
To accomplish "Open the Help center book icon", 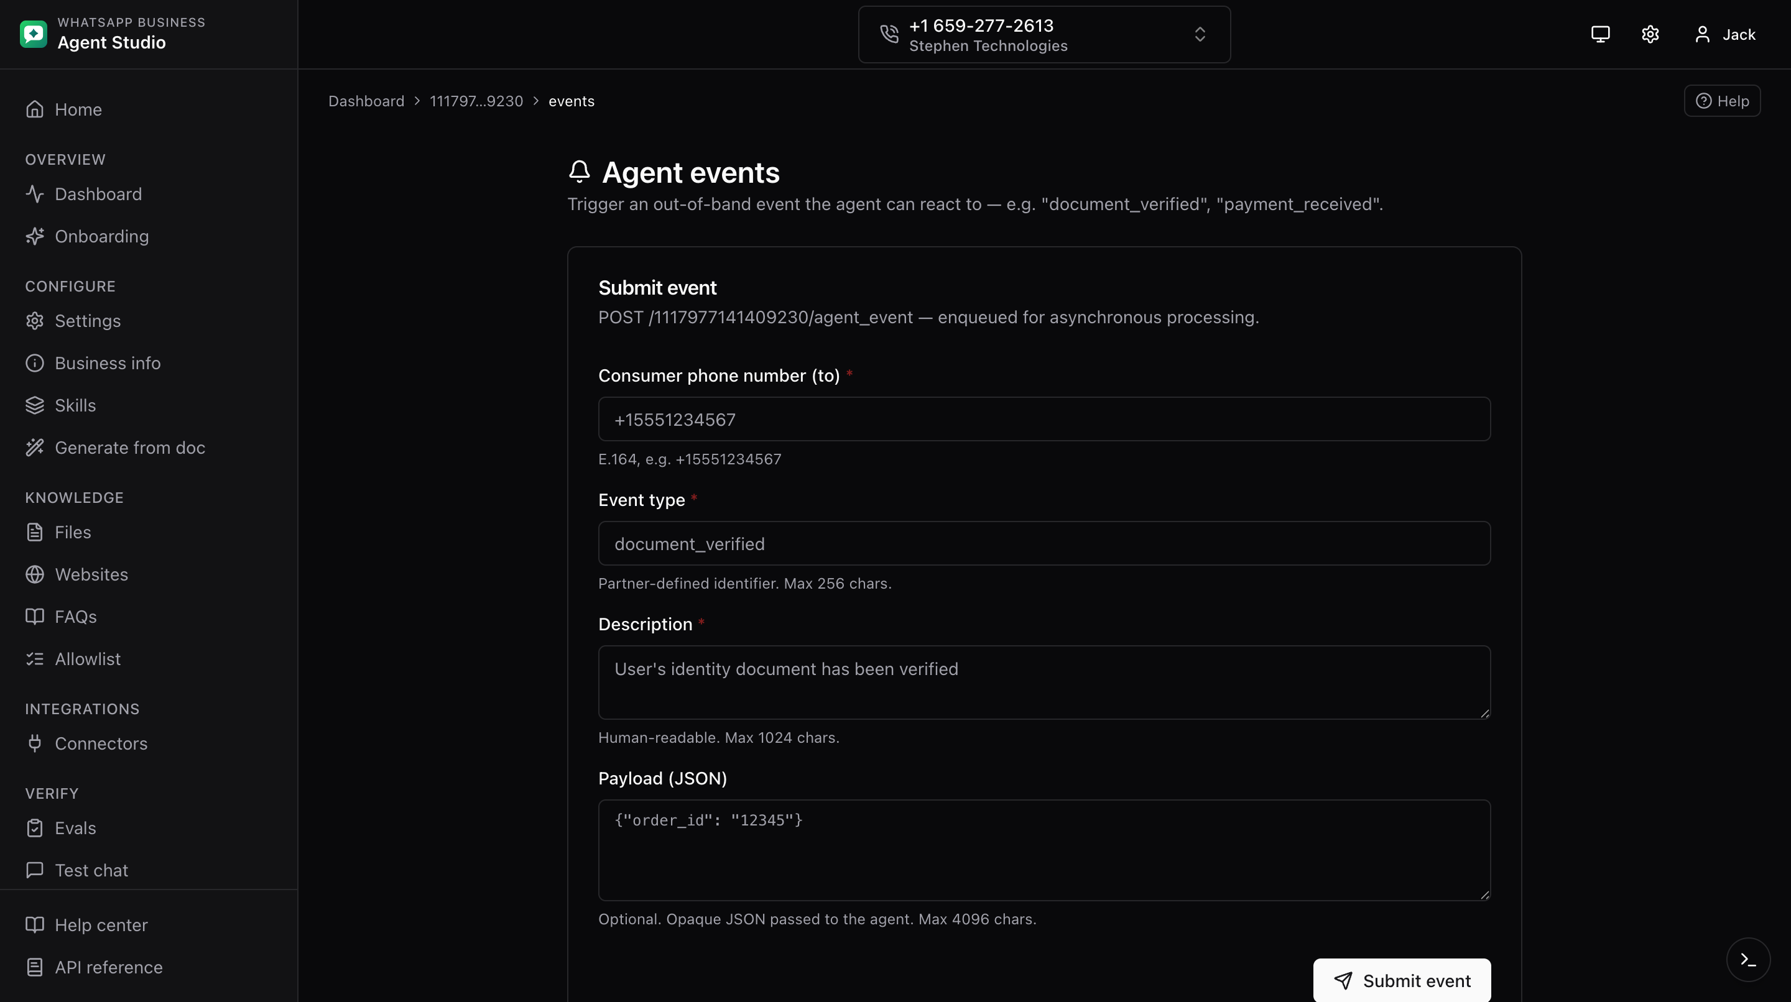I will 35,926.
